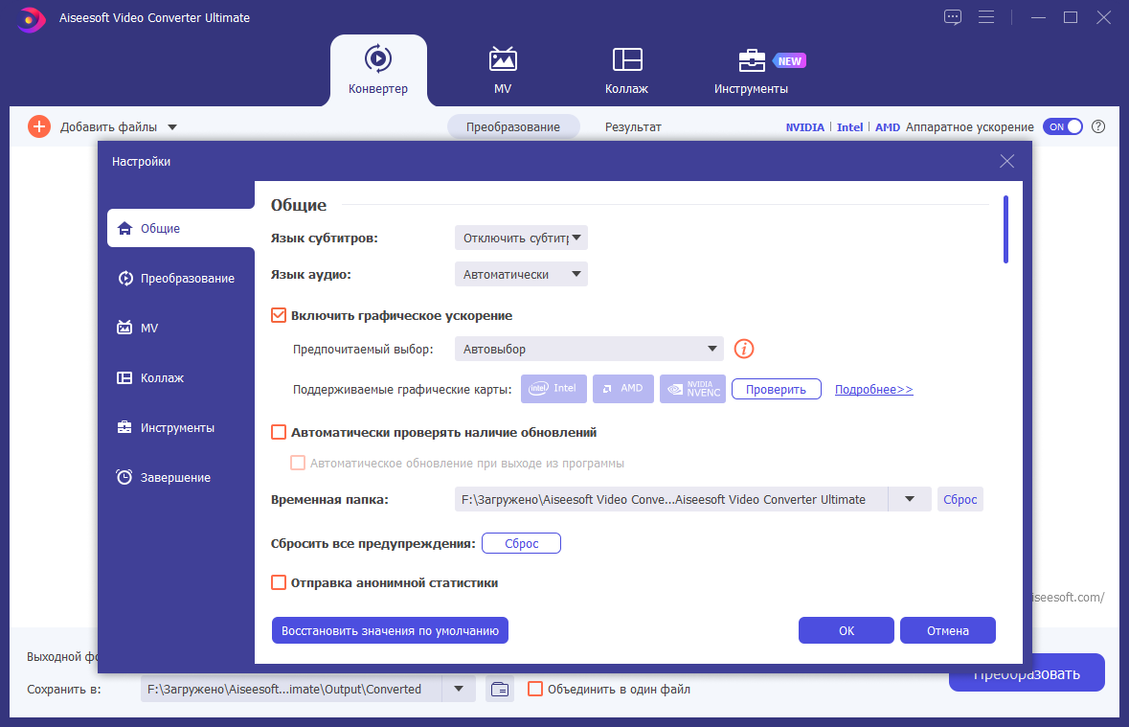Open the hamburger menu icon
1129x727 pixels.
click(x=986, y=17)
